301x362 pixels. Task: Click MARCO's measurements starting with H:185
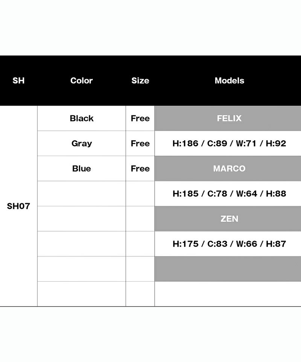coord(229,194)
